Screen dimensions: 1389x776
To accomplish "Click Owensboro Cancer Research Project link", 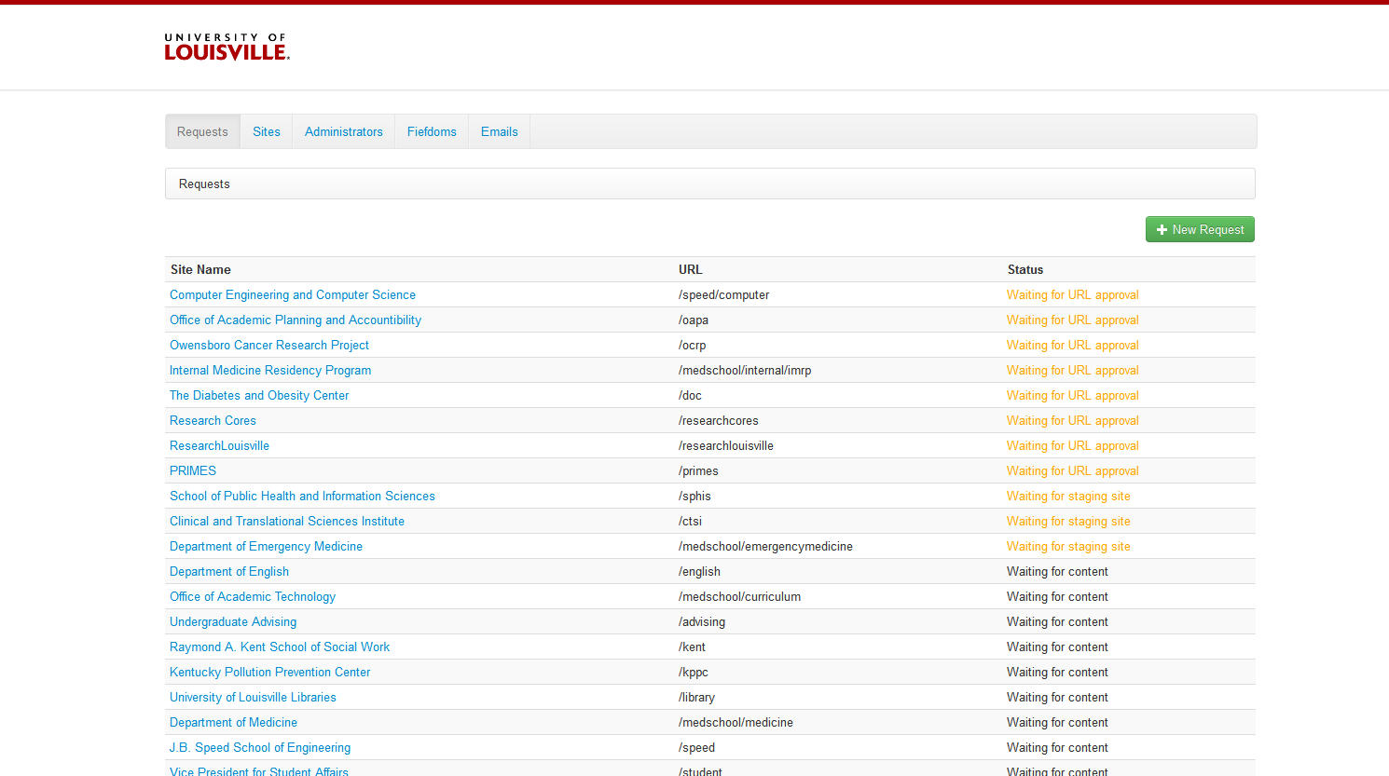I will (x=269, y=345).
